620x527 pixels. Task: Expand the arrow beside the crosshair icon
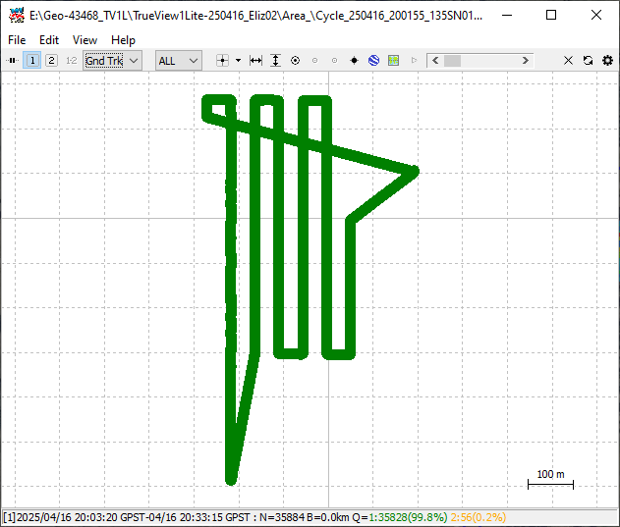pos(238,61)
